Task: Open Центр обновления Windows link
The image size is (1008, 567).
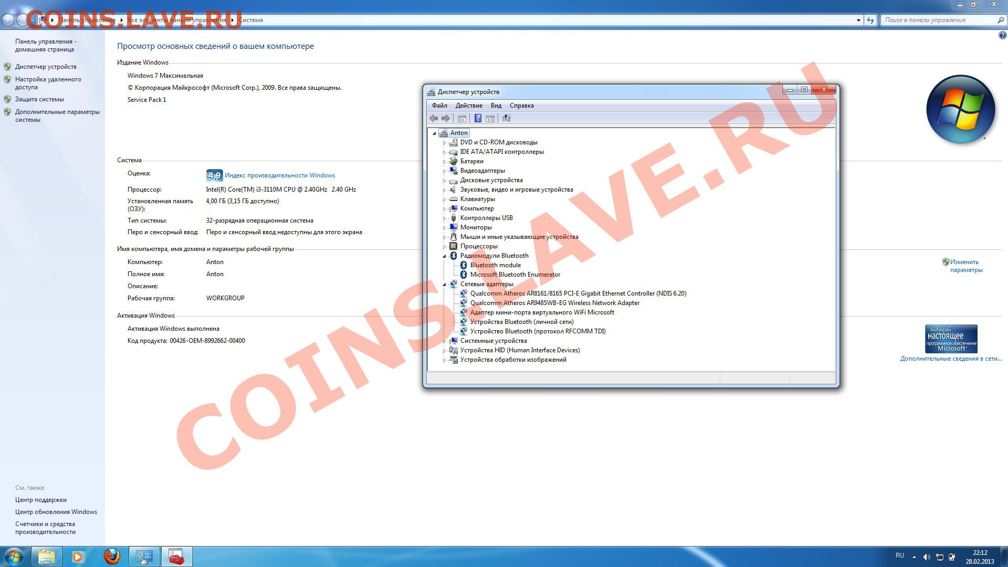Action: 56,512
